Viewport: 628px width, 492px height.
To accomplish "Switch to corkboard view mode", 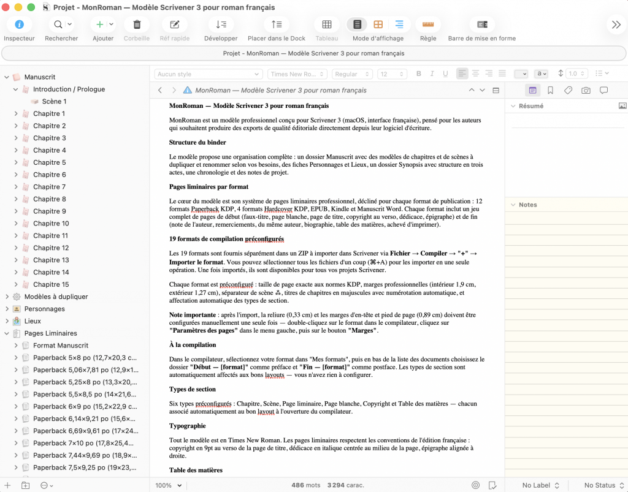I will [x=378, y=25].
